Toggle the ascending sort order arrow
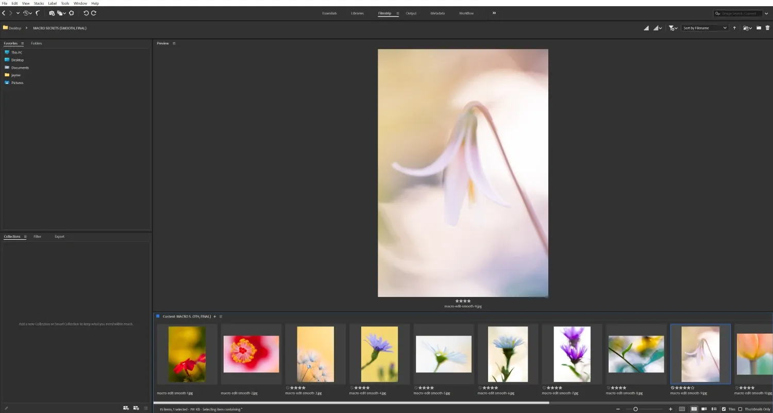This screenshot has height=413, width=773. [x=734, y=28]
